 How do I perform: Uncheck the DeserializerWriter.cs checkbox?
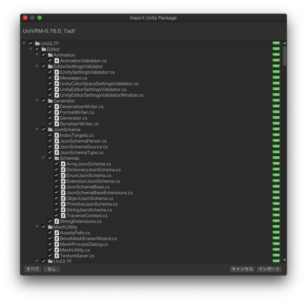tap(50, 107)
